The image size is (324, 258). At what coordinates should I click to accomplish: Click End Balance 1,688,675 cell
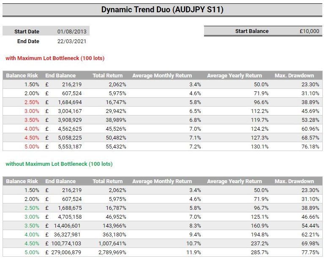pos(70,208)
